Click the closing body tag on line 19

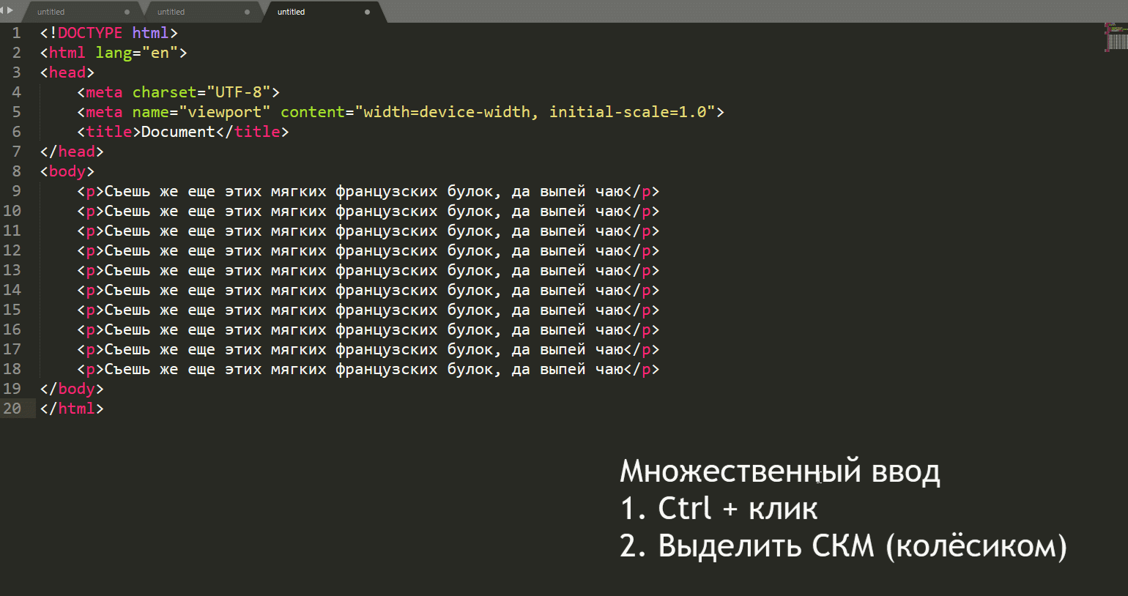coord(72,389)
